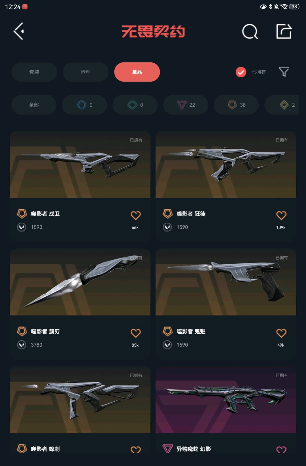Select the 单品 tab

pos(137,72)
